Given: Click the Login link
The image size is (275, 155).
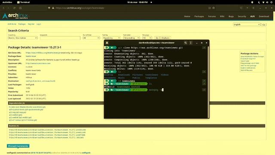Looking at the screenshot, I should click(x=39, y=24).
